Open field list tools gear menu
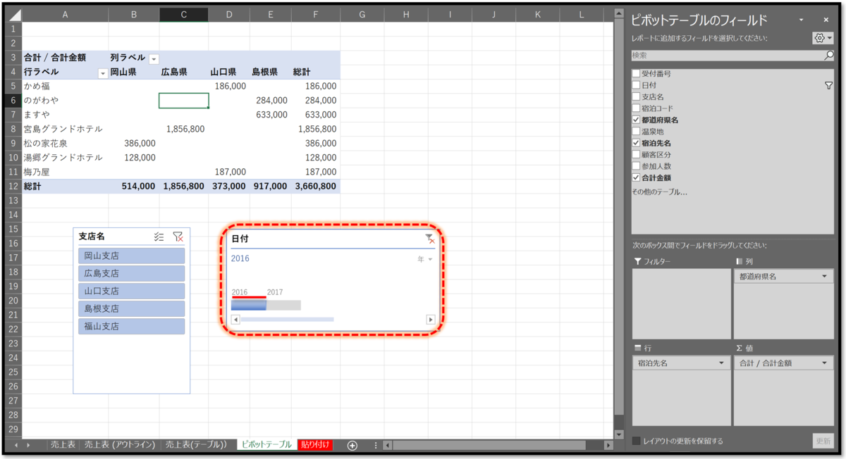 pyautogui.click(x=823, y=38)
